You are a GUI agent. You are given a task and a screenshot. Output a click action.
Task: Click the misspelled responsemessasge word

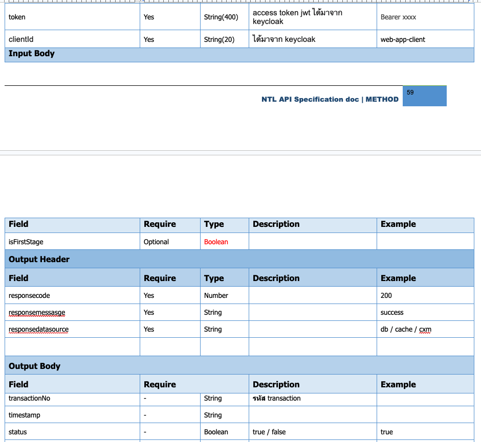(37, 312)
